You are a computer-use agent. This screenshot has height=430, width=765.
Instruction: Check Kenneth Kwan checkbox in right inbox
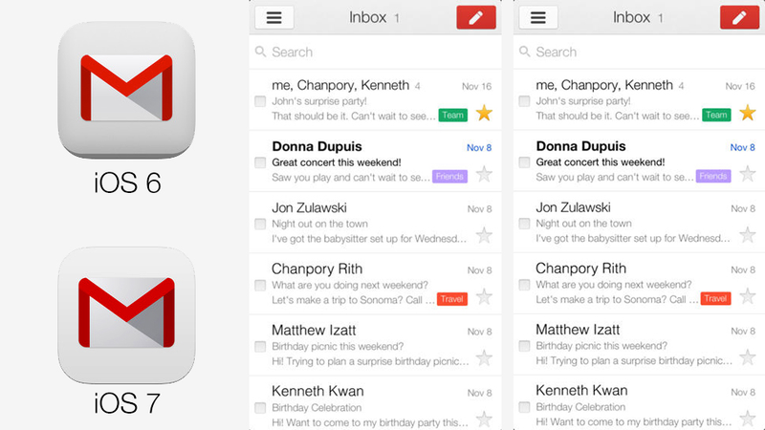click(x=524, y=407)
